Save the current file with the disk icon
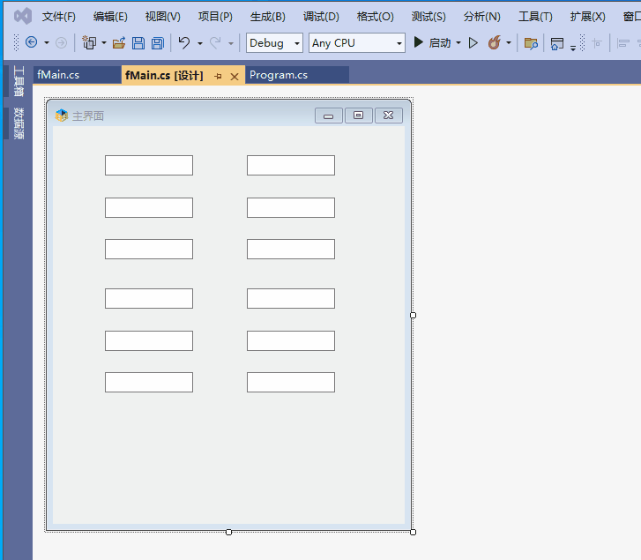Viewport: 641px width, 560px height. pos(138,43)
